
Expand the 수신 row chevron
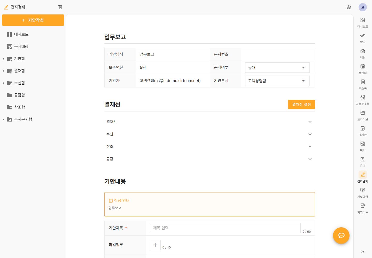tap(310, 134)
